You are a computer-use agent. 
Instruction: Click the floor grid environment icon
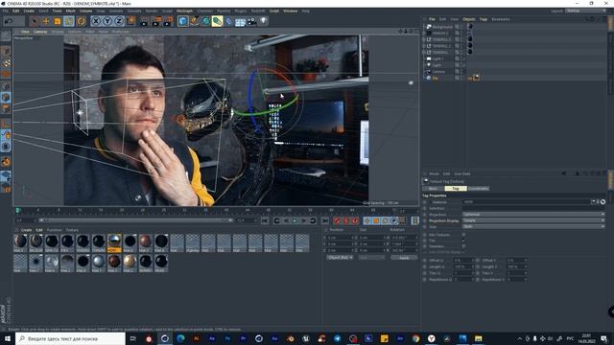pos(240,21)
